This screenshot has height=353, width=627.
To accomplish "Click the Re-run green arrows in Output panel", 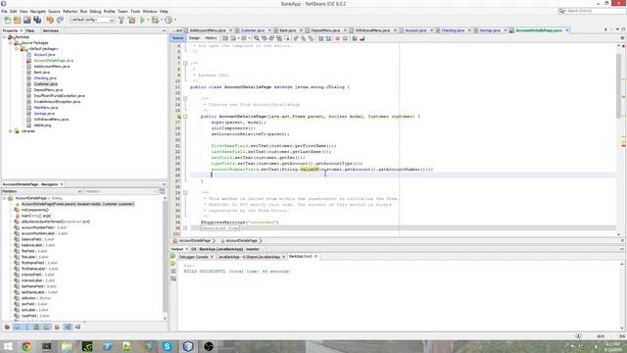I will click(173, 256).
